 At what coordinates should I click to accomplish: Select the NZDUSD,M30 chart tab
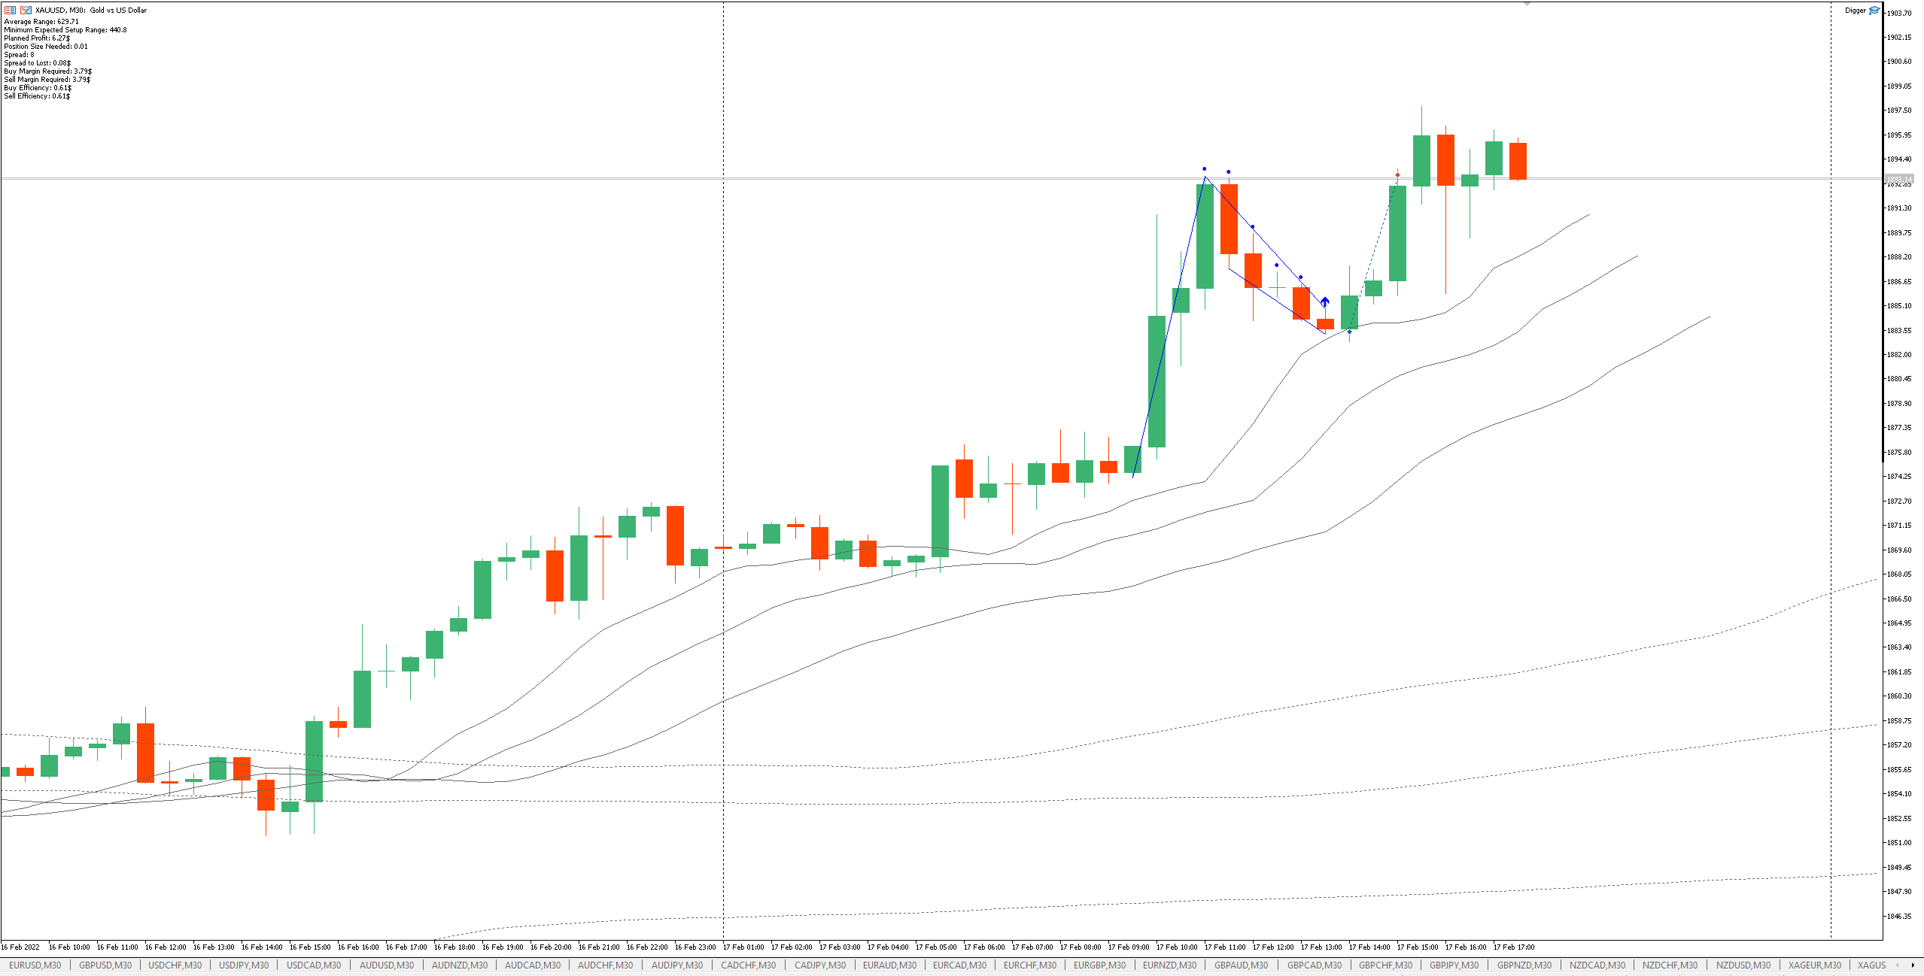click(1743, 965)
